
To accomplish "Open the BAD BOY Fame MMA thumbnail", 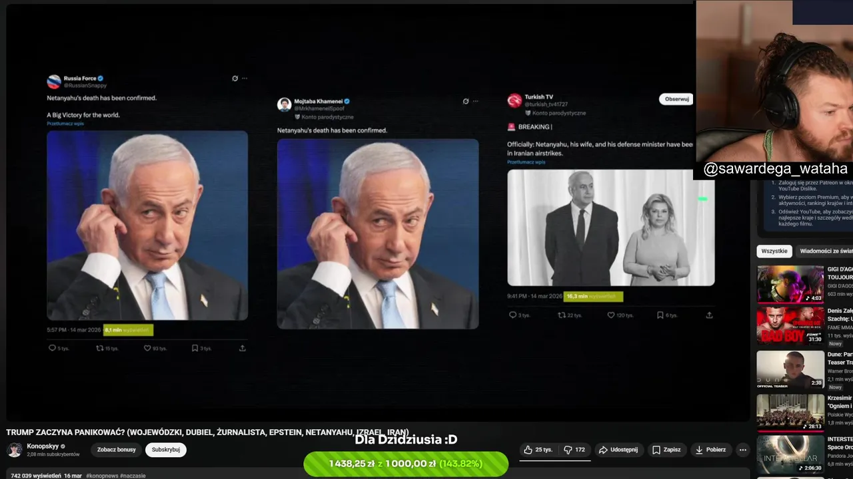I will [x=790, y=325].
